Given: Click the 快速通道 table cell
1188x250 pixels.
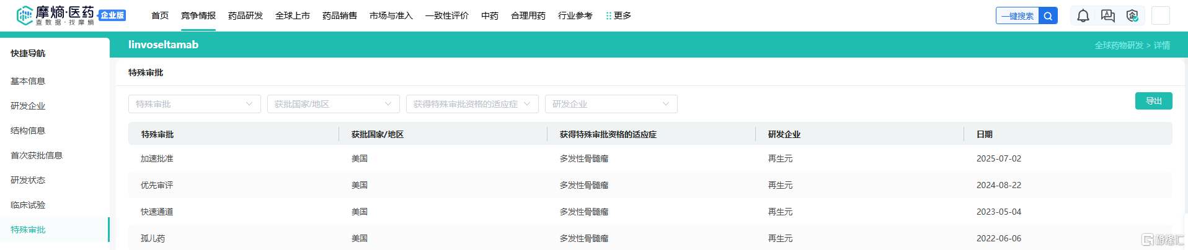Looking at the screenshot, I should [x=157, y=212].
